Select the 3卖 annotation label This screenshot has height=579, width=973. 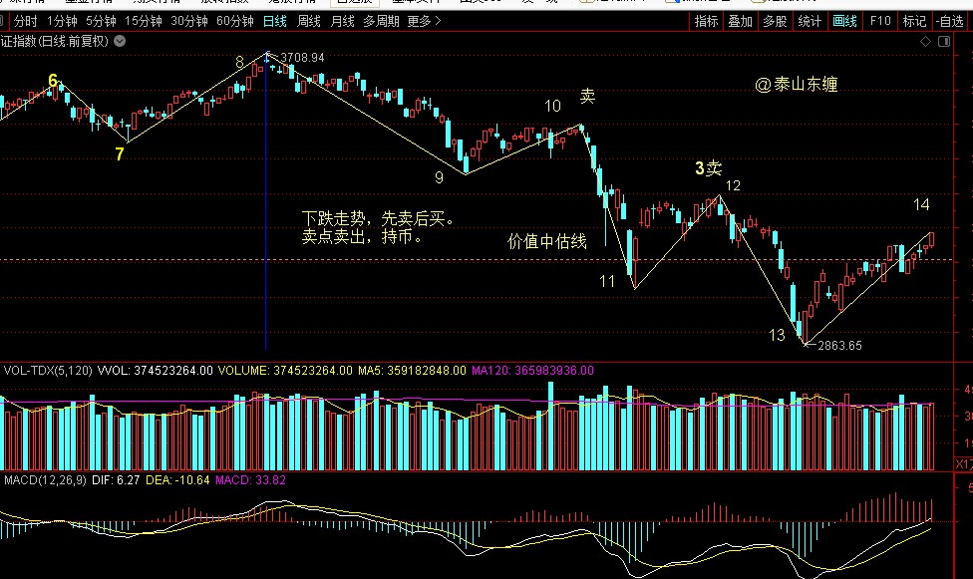pyautogui.click(x=708, y=167)
